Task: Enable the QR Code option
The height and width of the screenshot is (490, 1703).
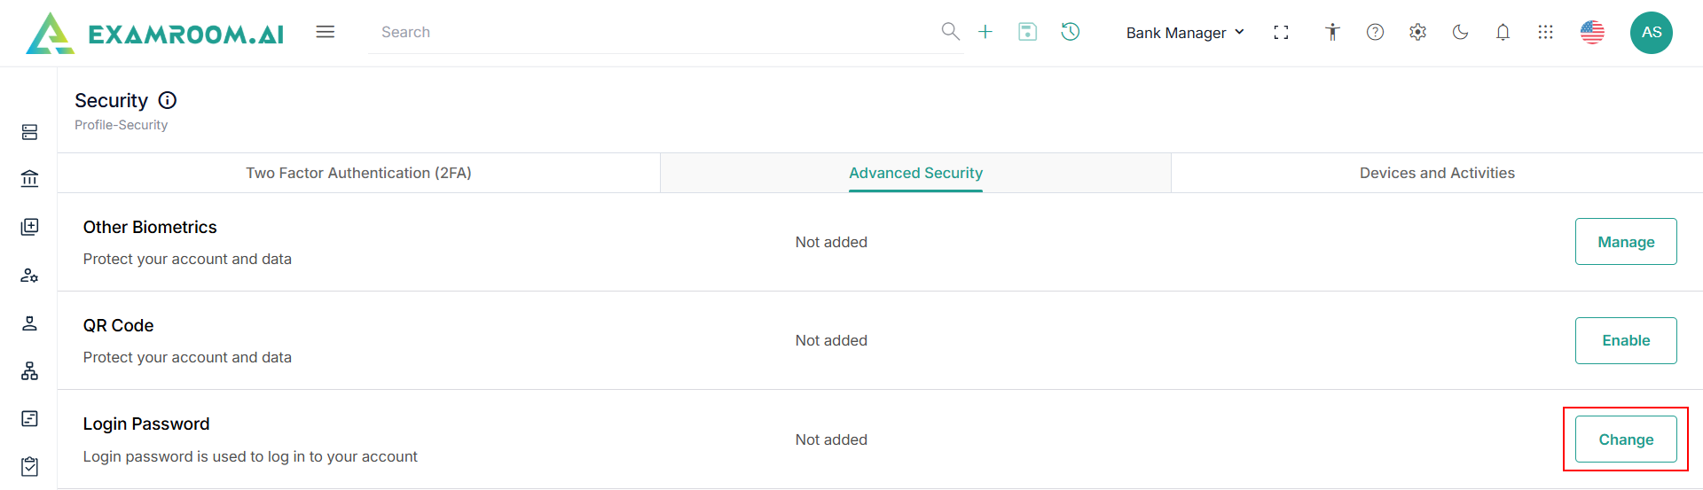Action: [1626, 340]
